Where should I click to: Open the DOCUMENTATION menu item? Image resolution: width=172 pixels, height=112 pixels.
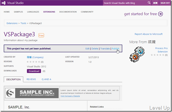[68, 12]
